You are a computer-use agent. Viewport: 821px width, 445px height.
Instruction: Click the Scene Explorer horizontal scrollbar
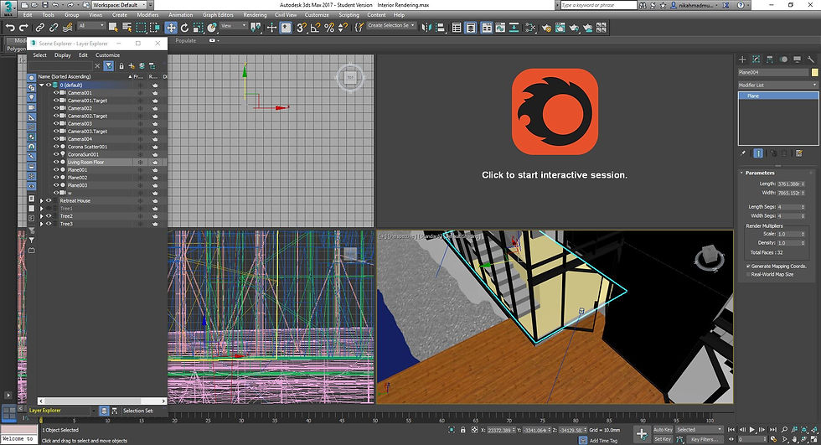point(102,401)
